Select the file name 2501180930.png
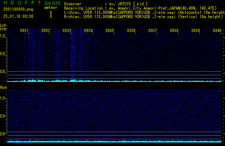225x146 pixels. (x=18, y=9)
